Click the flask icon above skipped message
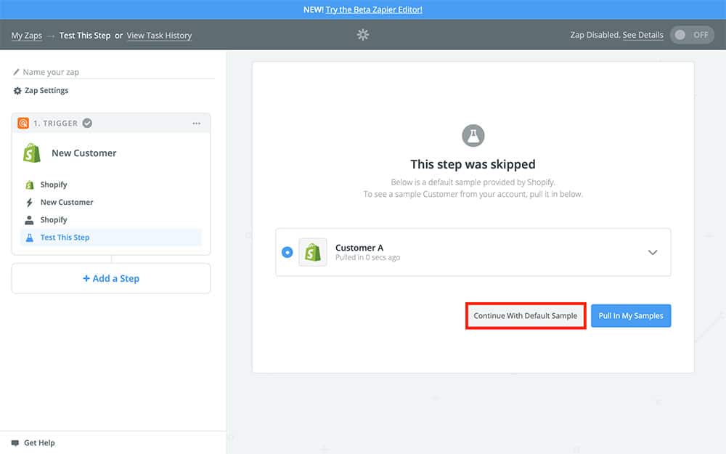This screenshot has height=454, width=726. pos(473,135)
